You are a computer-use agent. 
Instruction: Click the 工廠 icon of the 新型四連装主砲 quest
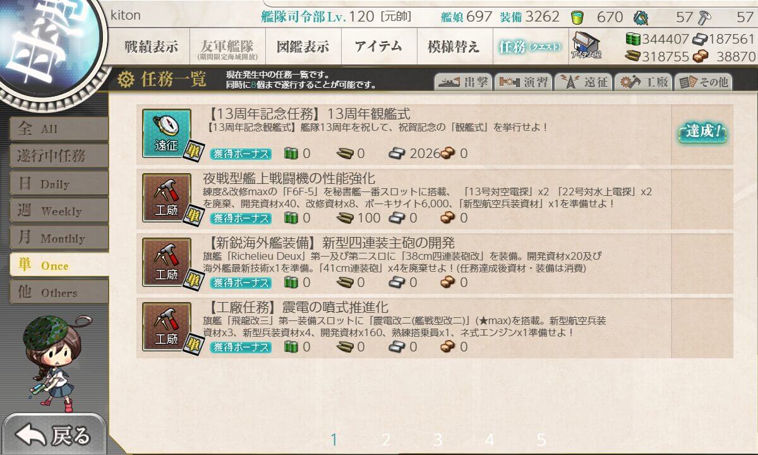coord(166,262)
